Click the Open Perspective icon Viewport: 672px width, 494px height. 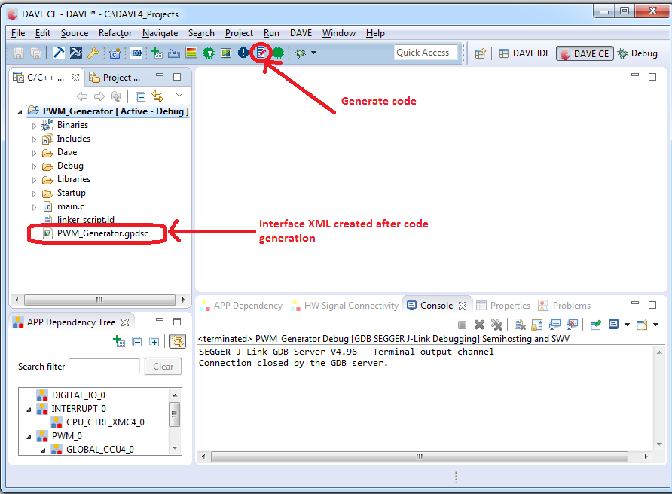tap(481, 53)
